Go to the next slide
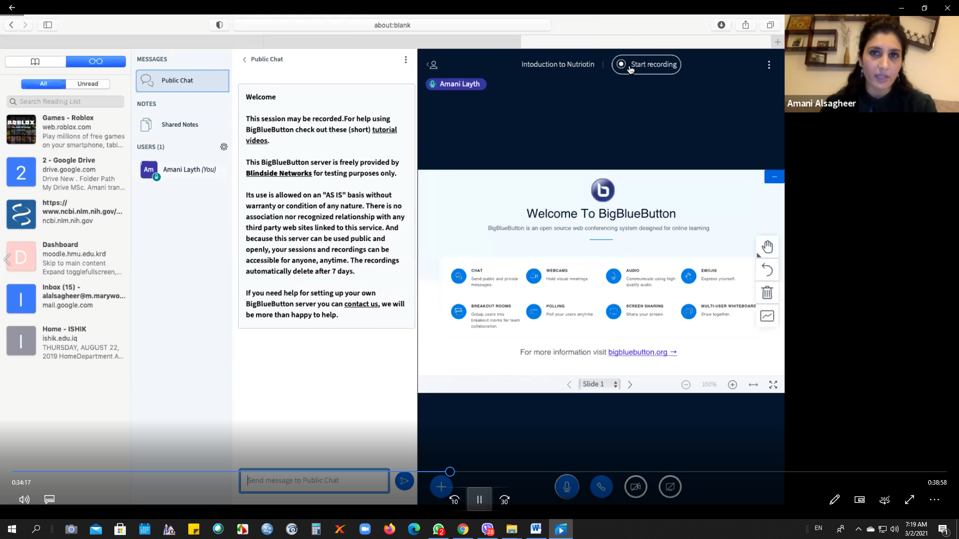This screenshot has height=539, width=959. (630, 384)
